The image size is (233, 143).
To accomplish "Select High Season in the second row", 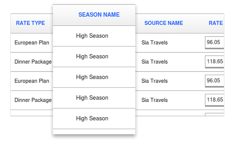I will click(x=92, y=56).
